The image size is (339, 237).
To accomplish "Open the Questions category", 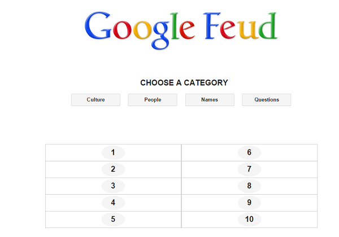I will 267,100.
